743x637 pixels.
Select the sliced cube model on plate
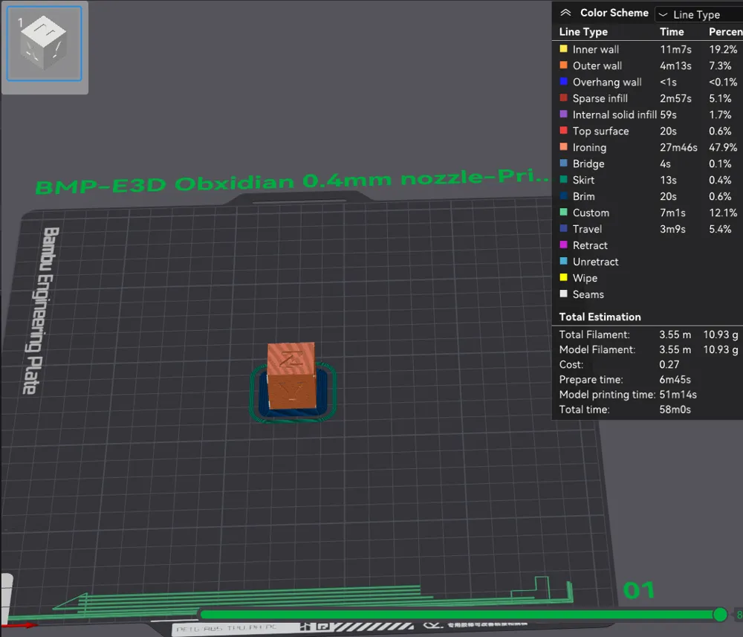pos(292,376)
